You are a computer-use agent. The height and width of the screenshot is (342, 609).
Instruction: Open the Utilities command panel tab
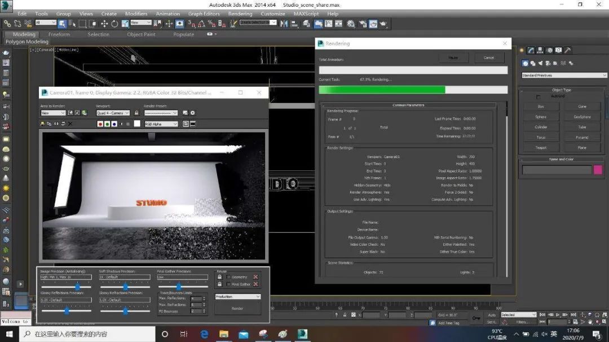tap(567, 51)
